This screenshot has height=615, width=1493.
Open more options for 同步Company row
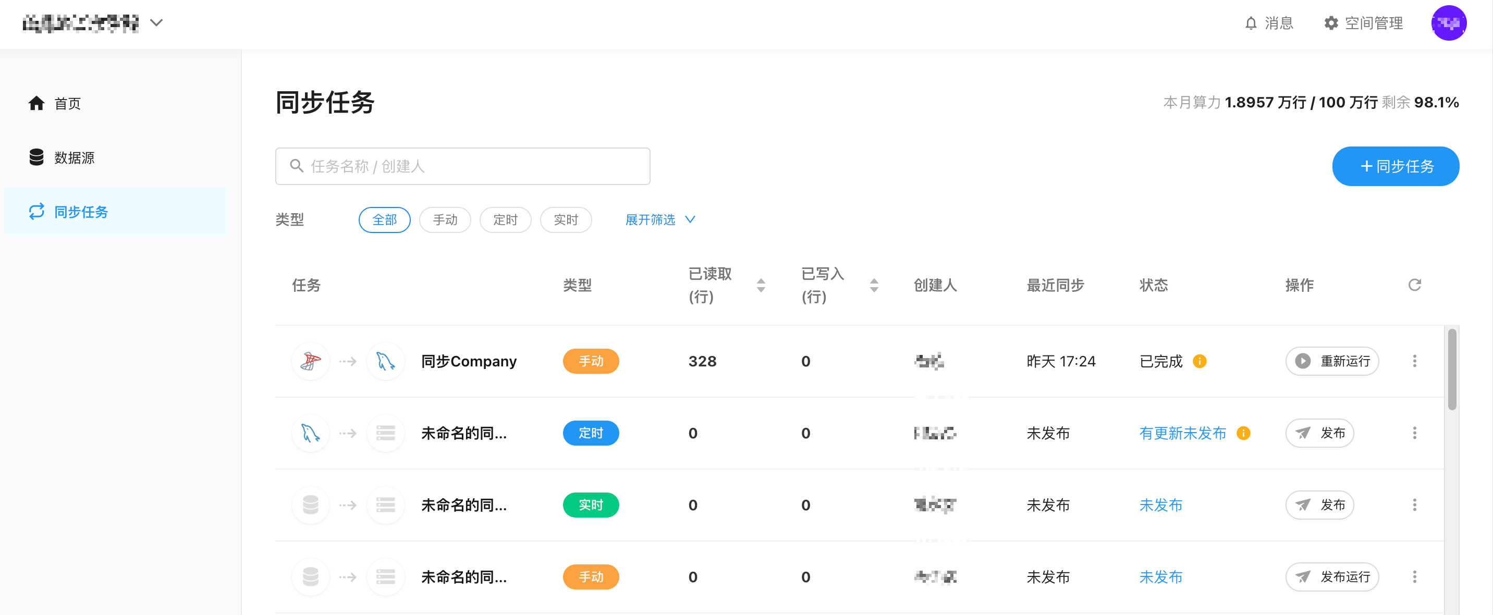pyautogui.click(x=1414, y=361)
